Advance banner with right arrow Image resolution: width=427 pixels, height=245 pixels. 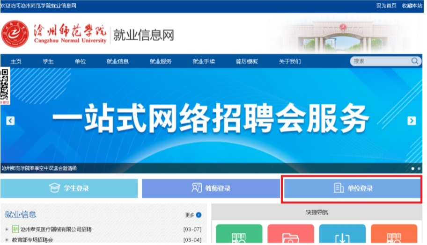point(411,121)
